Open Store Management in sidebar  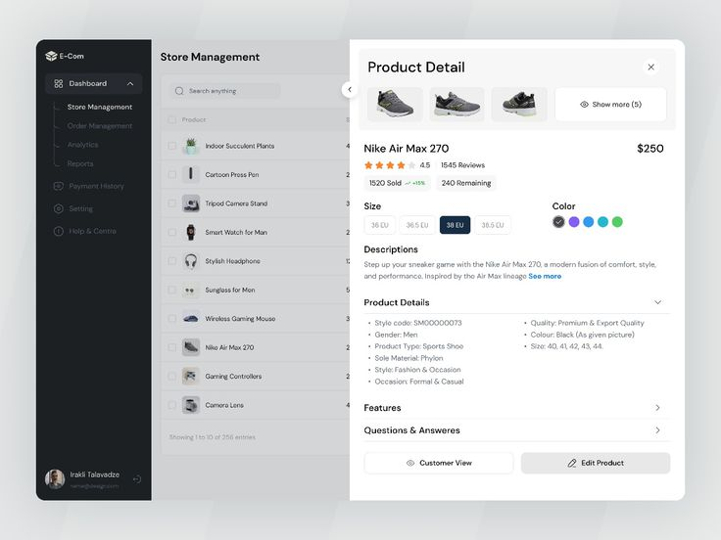click(100, 107)
